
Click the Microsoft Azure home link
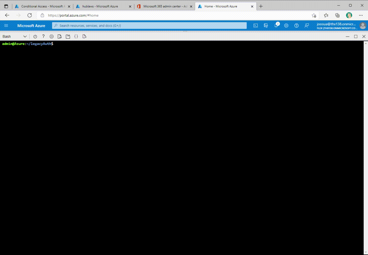tap(31, 26)
